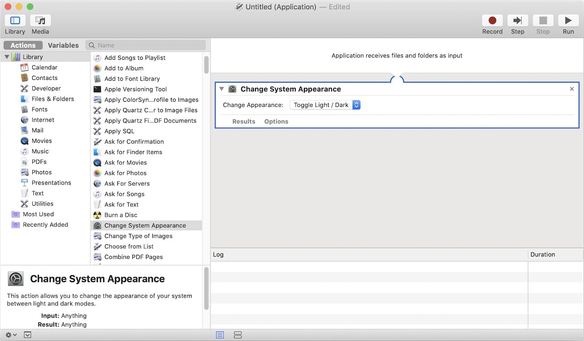Open the gear action menu at bottom-left
This screenshot has height=341, width=584.
click(x=11, y=335)
